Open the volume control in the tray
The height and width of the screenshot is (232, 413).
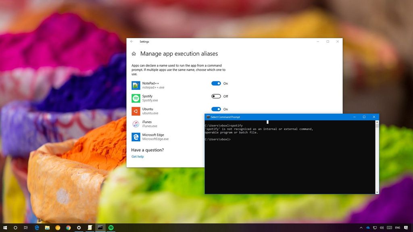click(x=382, y=228)
